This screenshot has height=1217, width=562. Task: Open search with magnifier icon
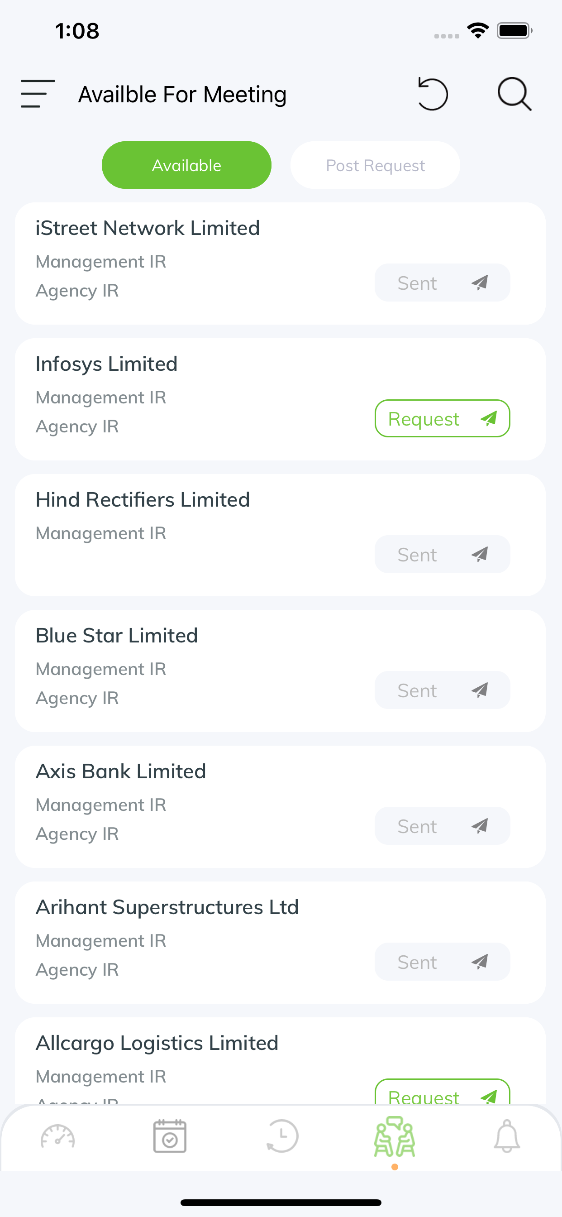[x=514, y=94]
